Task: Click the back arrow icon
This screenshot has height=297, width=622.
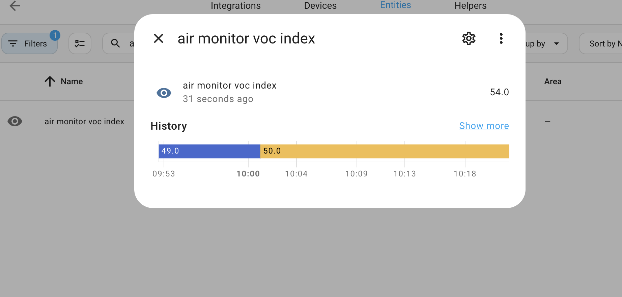Action: pyautogui.click(x=15, y=6)
